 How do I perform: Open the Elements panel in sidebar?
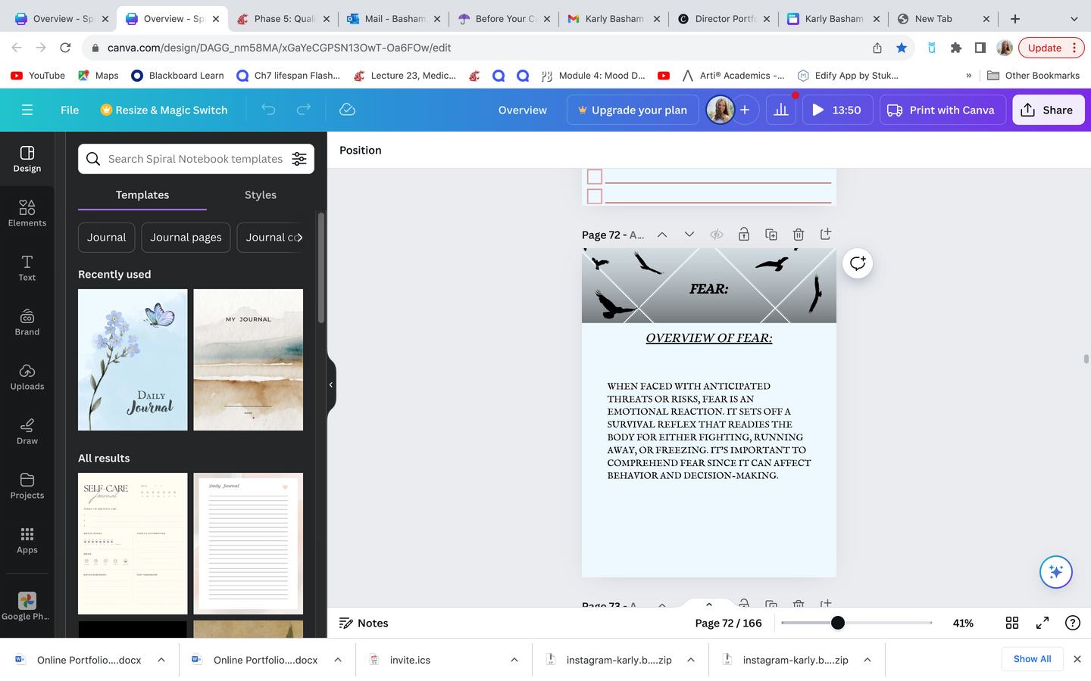[27, 213]
